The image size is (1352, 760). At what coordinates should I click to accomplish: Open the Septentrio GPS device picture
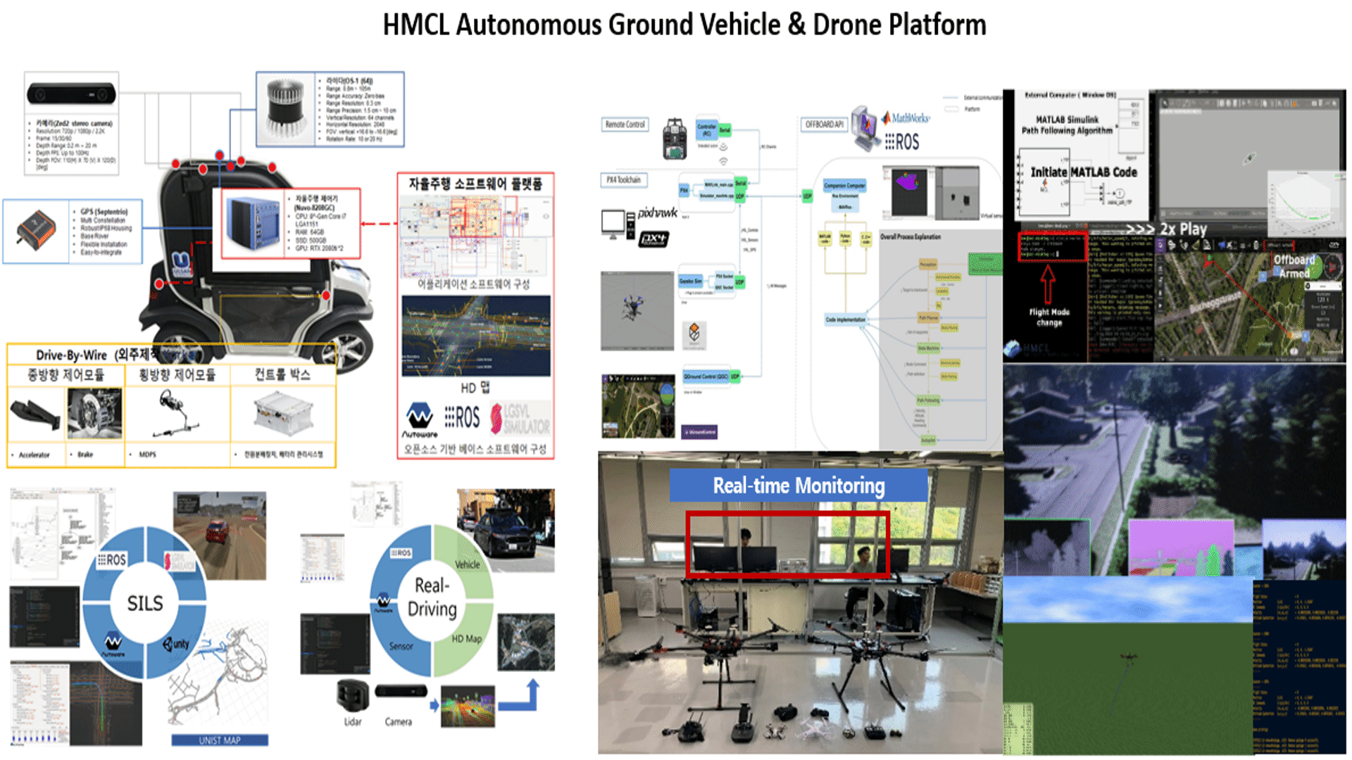point(37,229)
